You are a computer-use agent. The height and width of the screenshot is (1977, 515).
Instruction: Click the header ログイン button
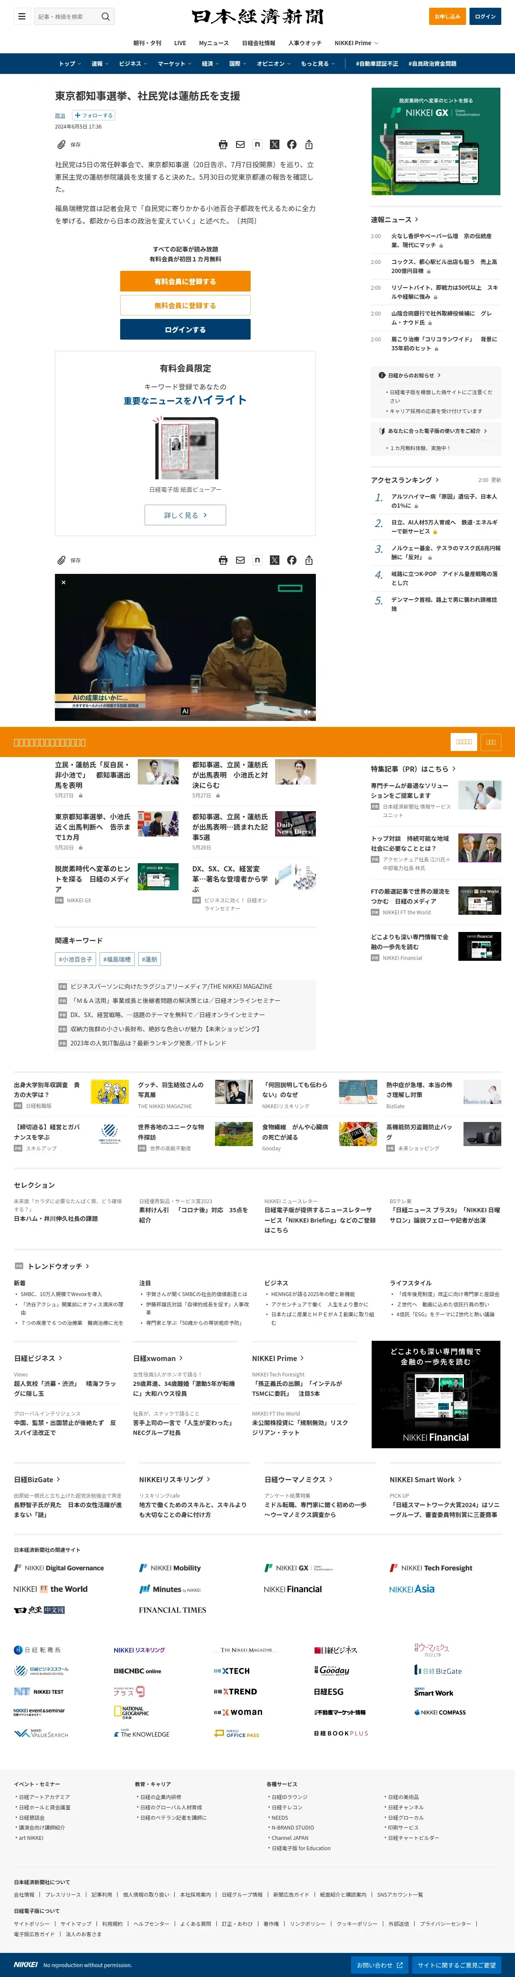pyautogui.click(x=485, y=16)
